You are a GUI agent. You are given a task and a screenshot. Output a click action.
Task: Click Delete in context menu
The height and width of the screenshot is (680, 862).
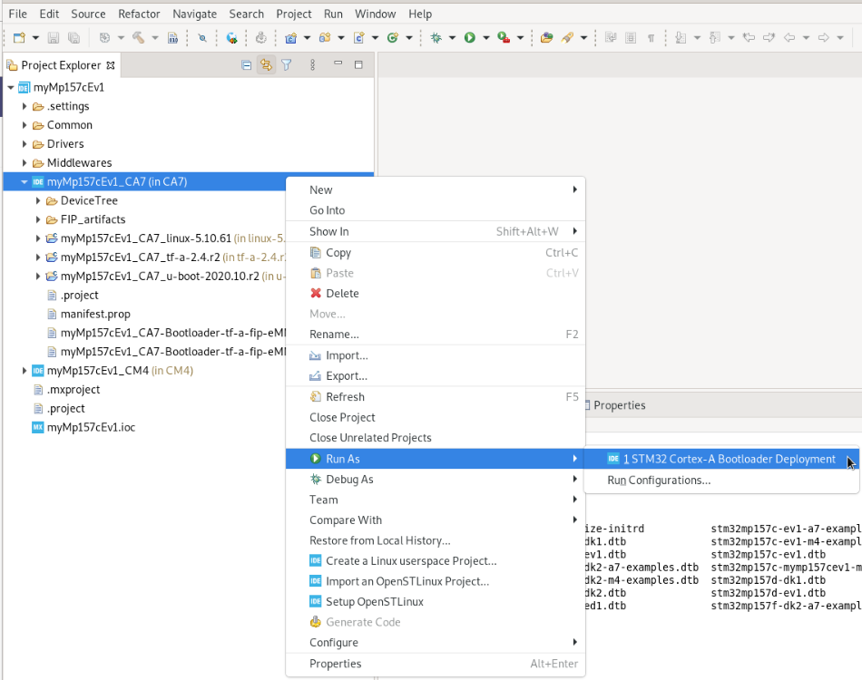tap(436, 294)
